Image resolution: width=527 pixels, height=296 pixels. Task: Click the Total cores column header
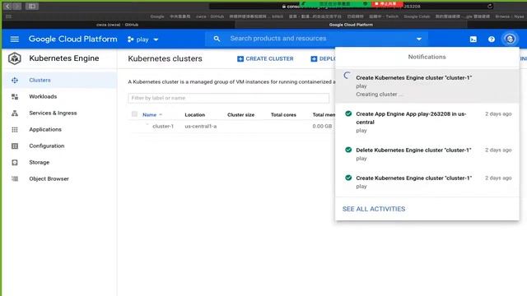click(283, 115)
